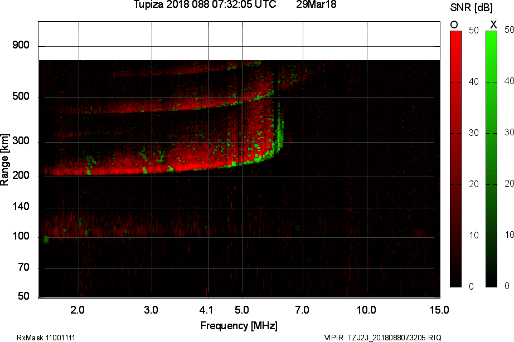Click the 200 range axis label
This screenshot has width=514, height=342.
click(x=21, y=175)
